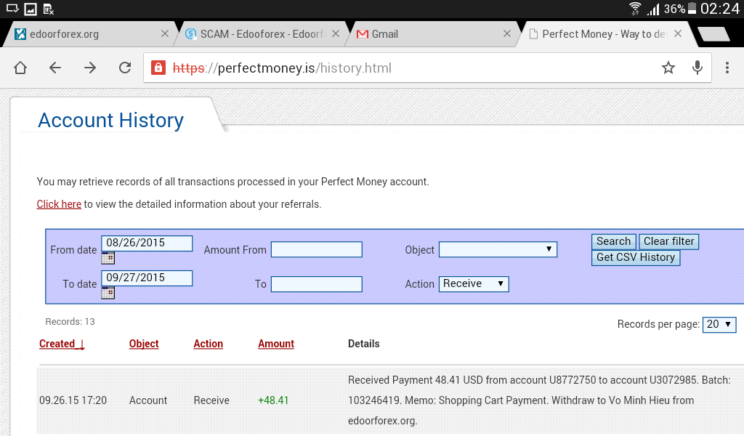Tap the forward navigation arrow
Image resolution: width=744 pixels, height=436 pixels.
89,68
